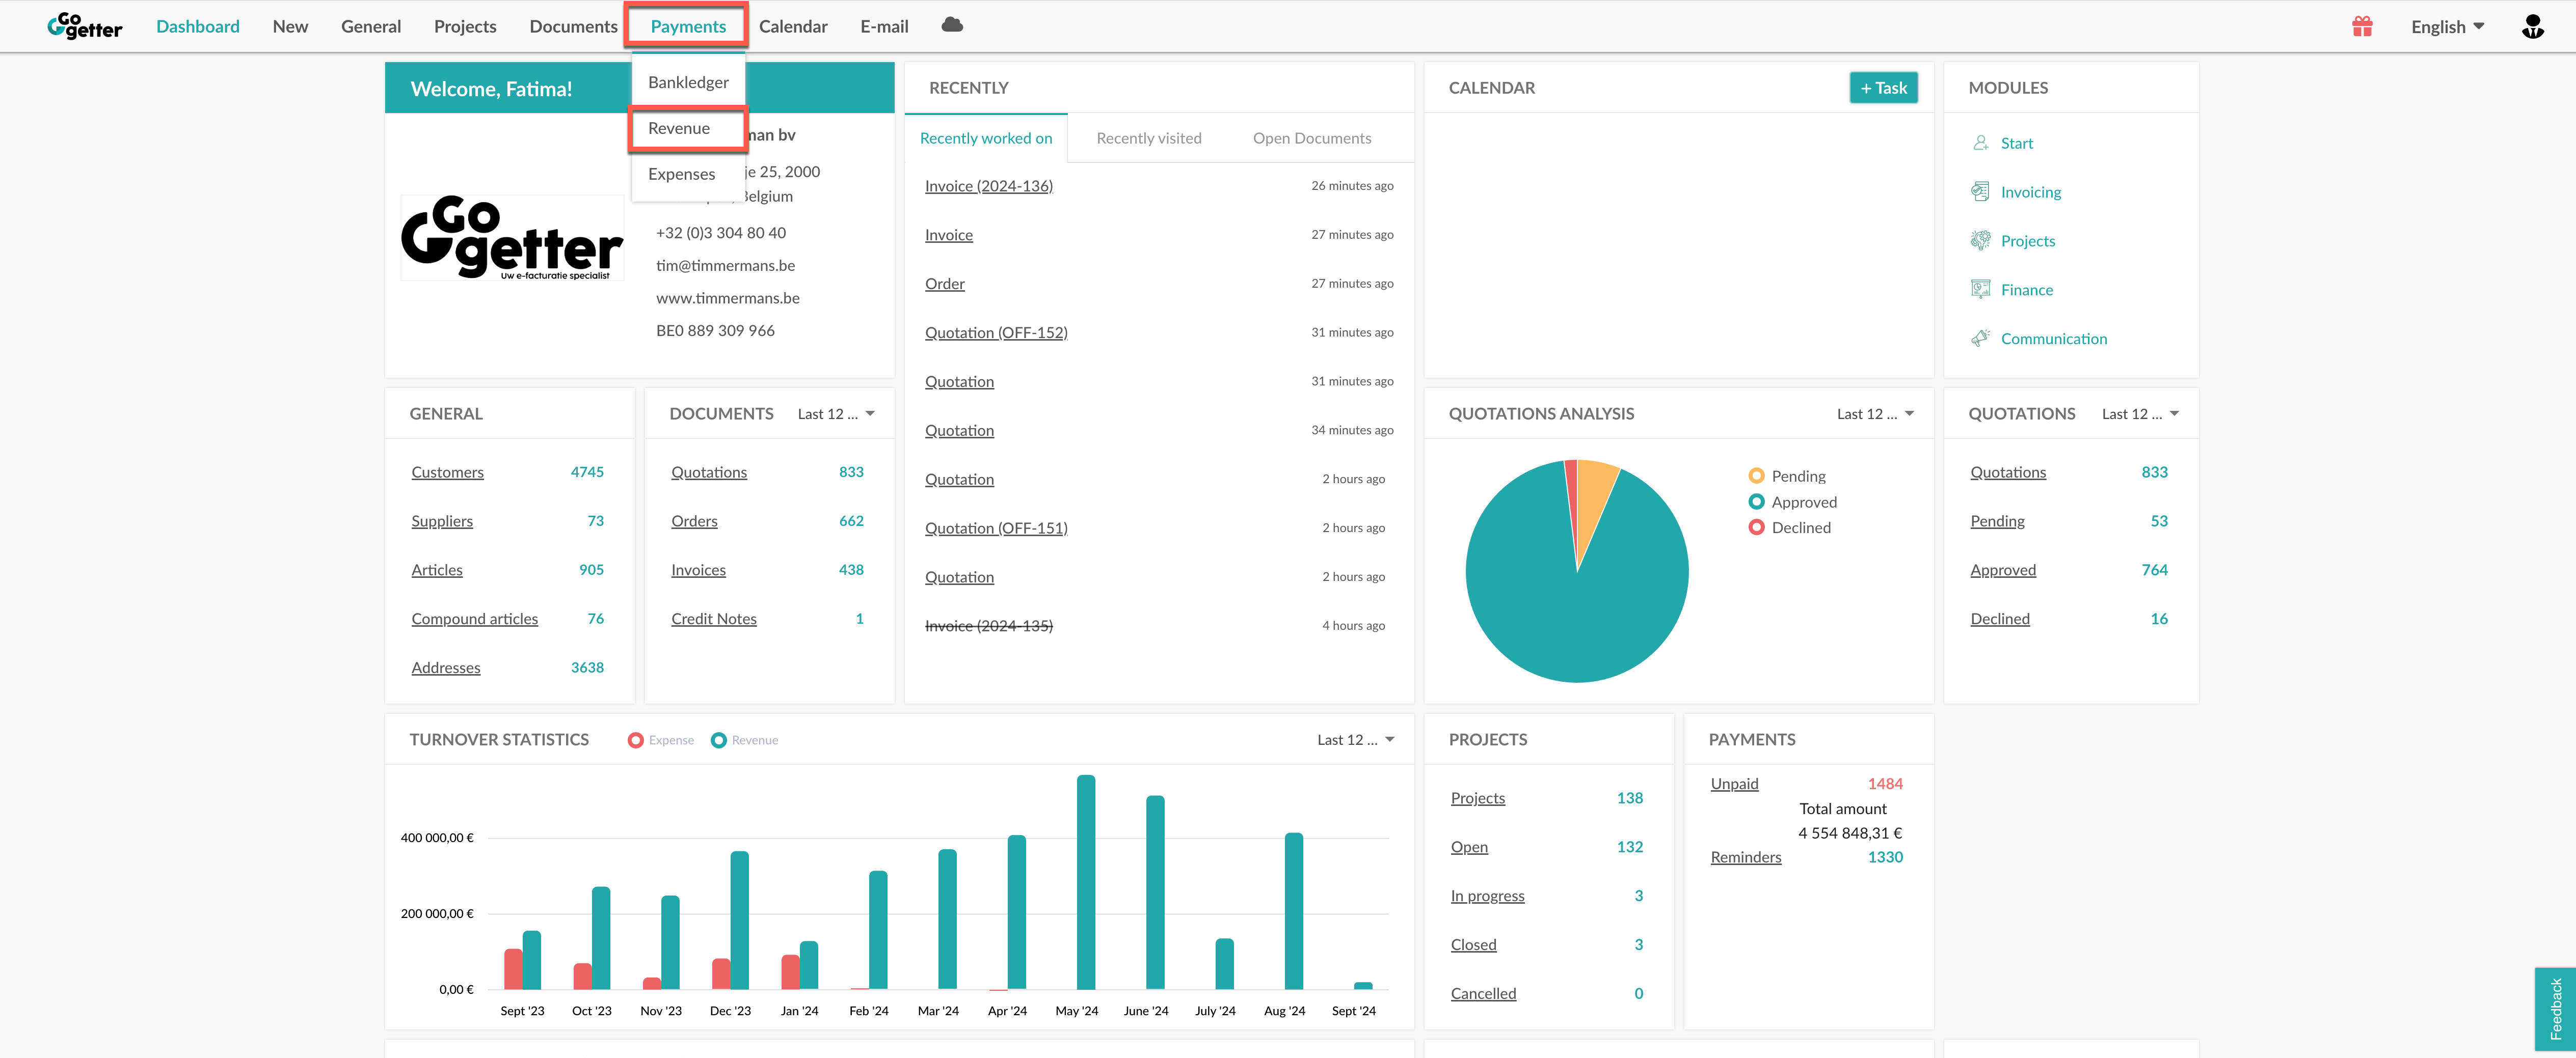Open Documents period dropdown Last 12
This screenshot has width=2576, height=1058.
836,413
